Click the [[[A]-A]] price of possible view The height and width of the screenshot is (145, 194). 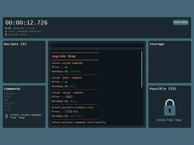pyautogui.click(x=72, y=111)
